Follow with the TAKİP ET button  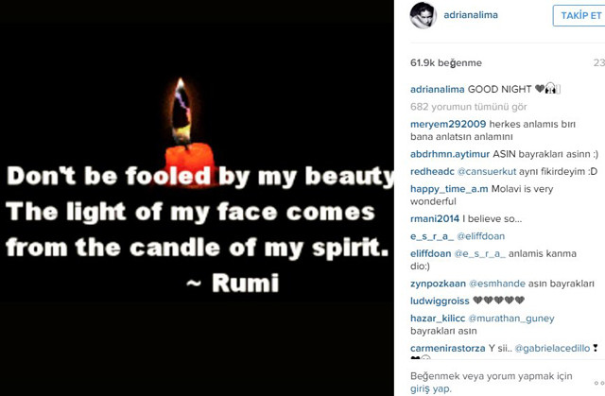click(580, 15)
